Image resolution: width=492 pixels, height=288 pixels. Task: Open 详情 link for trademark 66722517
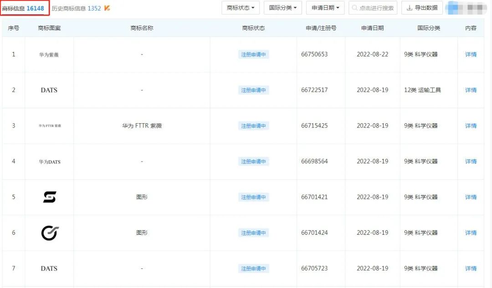[471, 90]
